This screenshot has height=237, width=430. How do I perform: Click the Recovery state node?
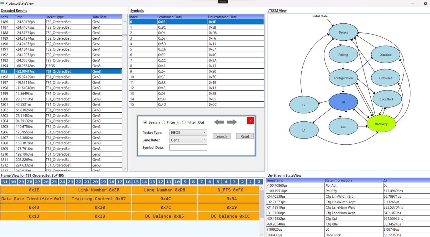point(381,124)
